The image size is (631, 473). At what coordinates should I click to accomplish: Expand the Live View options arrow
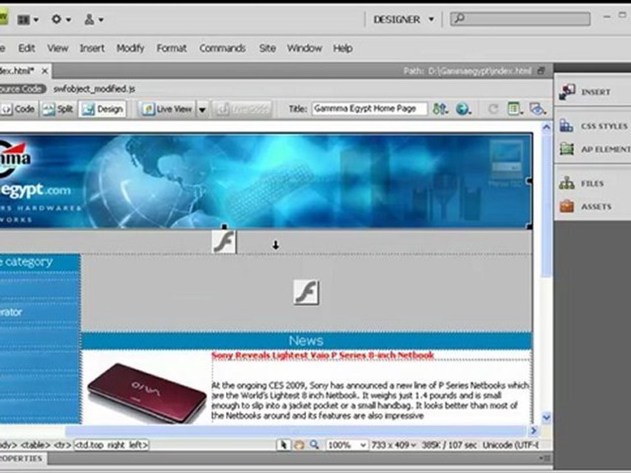click(202, 110)
